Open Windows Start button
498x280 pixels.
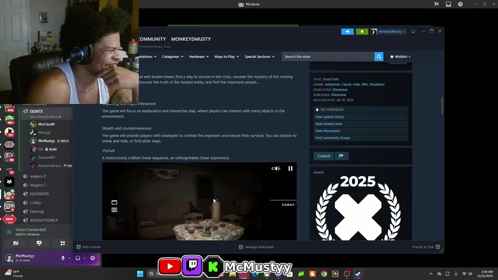point(140,274)
